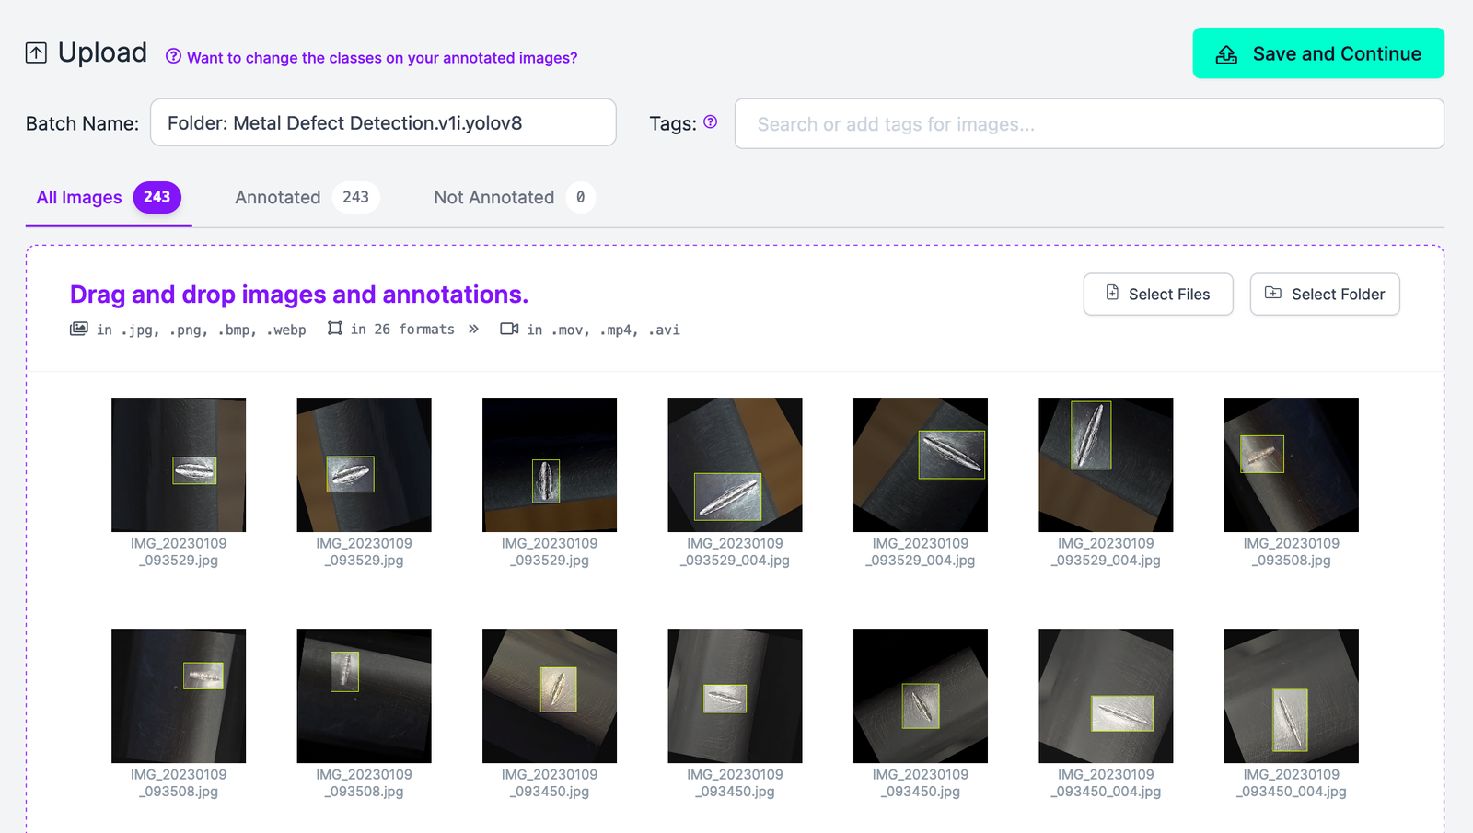Expand the chevron after 26 annotation formats
1473x833 pixels.
click(x=472, y=329)
